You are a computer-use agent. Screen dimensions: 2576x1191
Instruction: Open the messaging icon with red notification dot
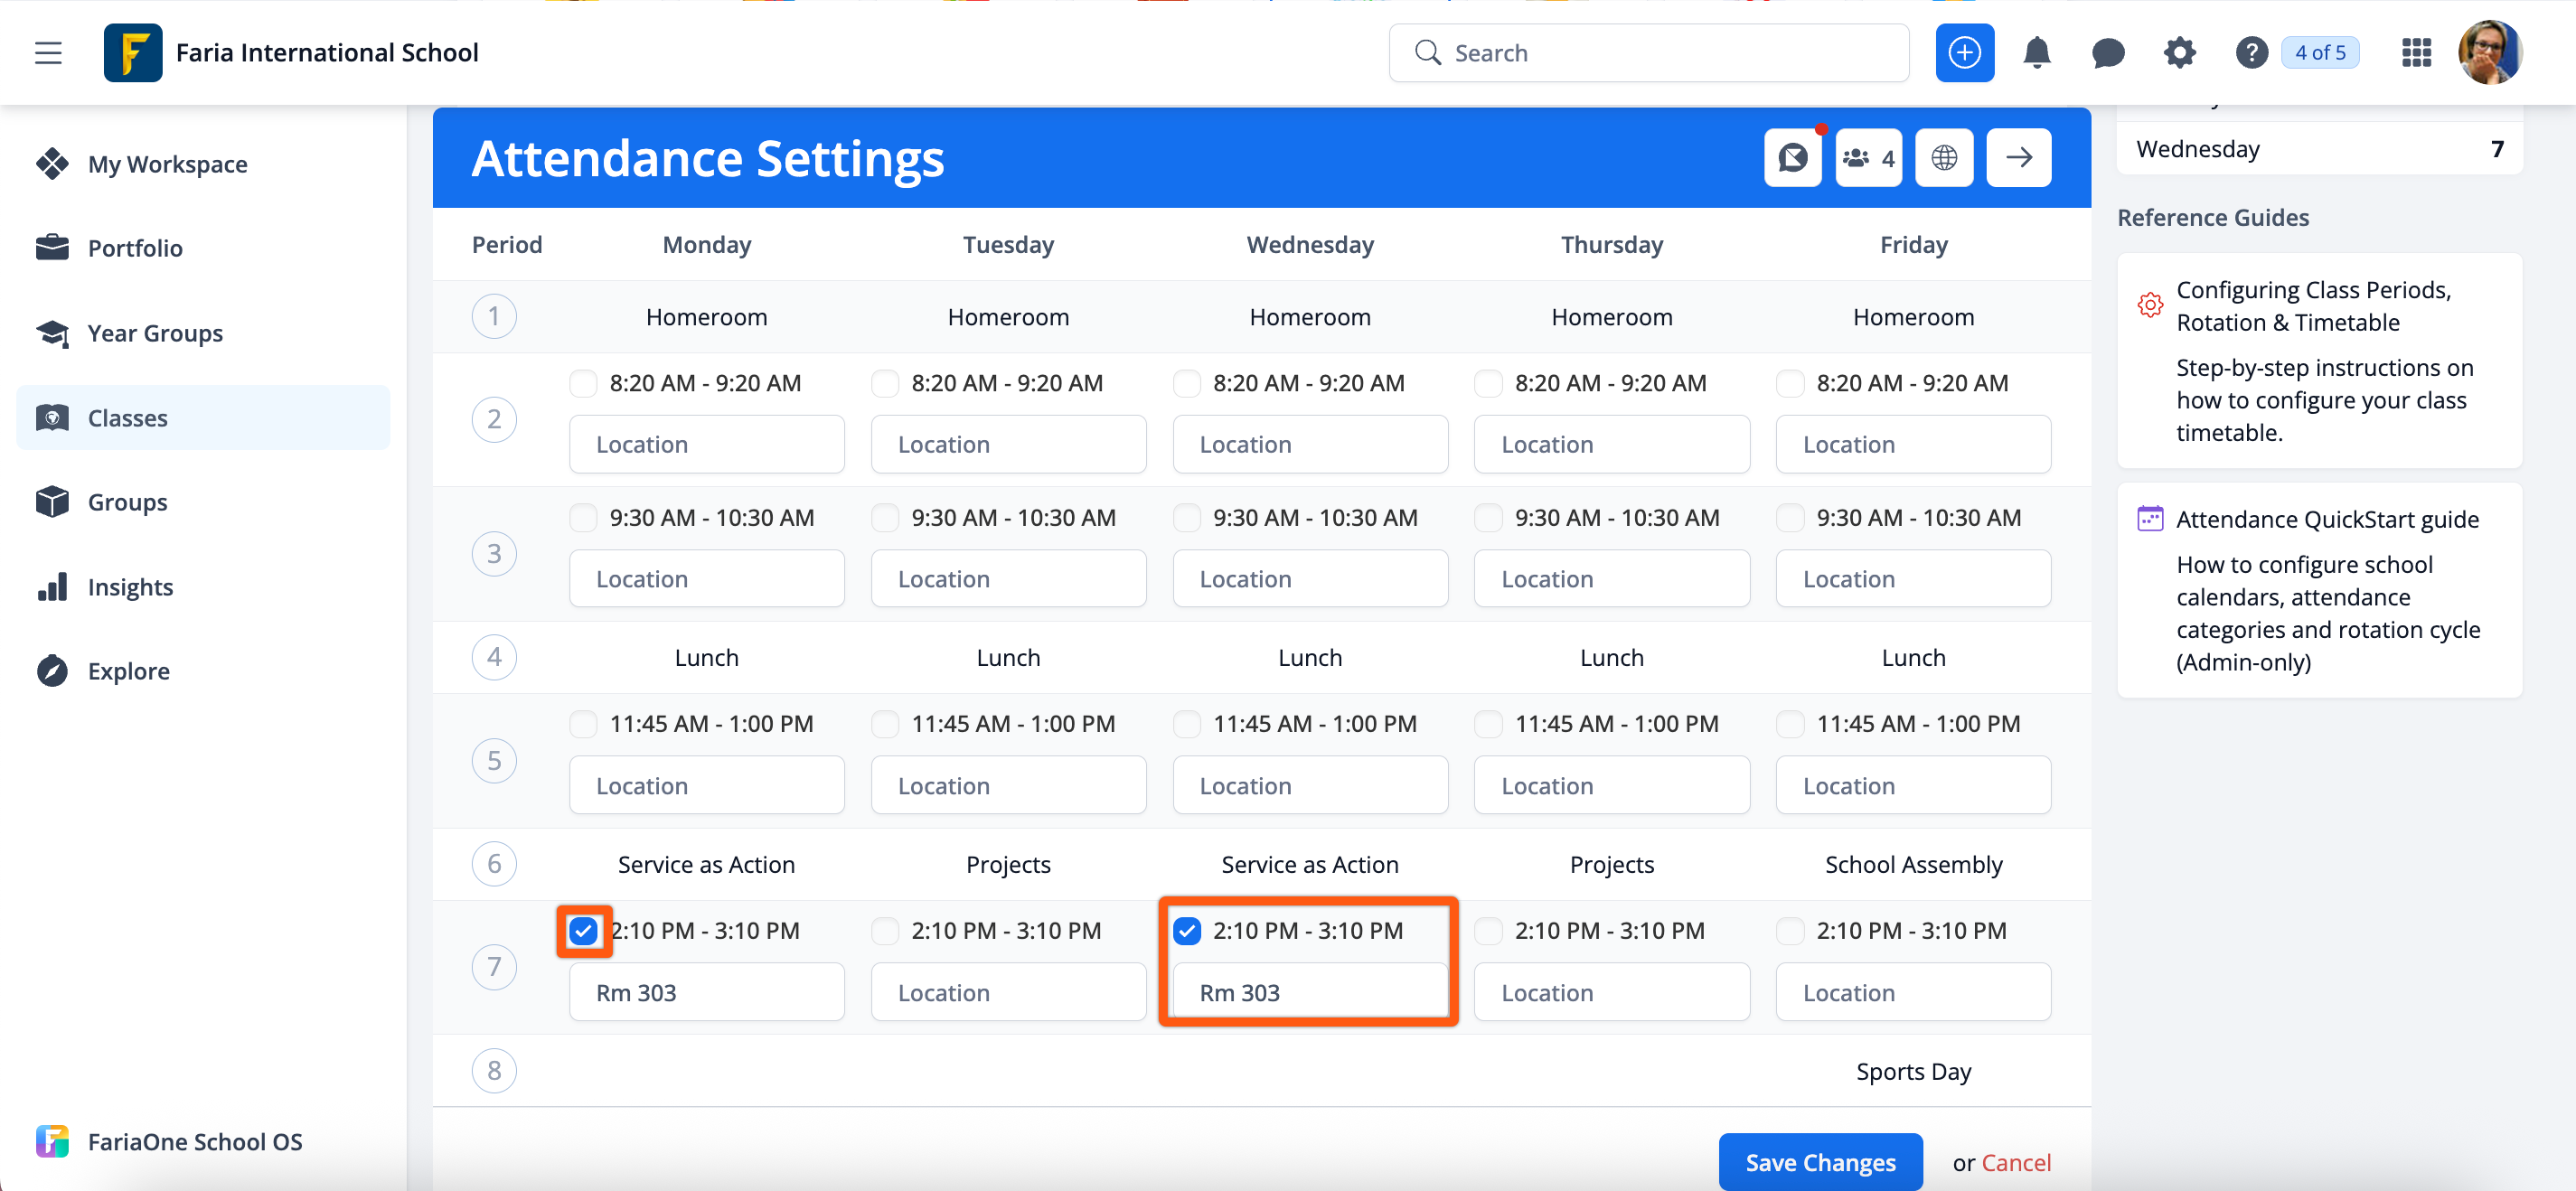[x=1792, y=157]
